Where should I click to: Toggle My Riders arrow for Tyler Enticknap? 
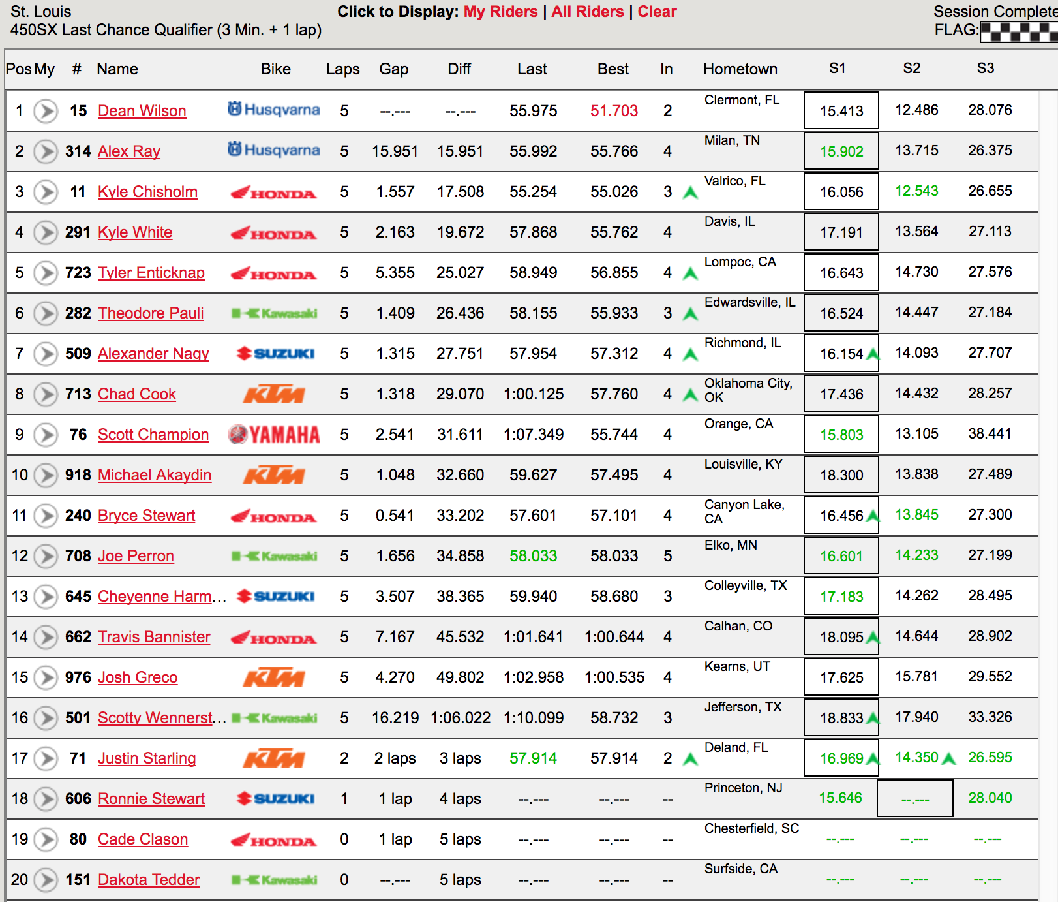click(x=46, y=273)
